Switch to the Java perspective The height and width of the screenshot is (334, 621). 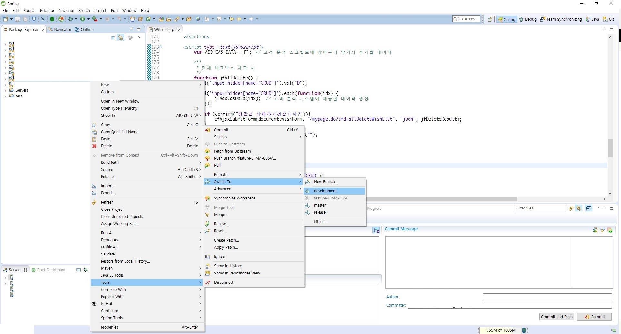pos(592,19)
